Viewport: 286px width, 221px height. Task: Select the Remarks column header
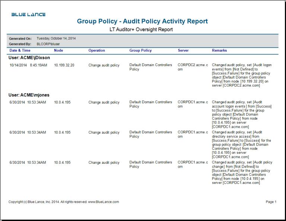click(x=219, y=51)
